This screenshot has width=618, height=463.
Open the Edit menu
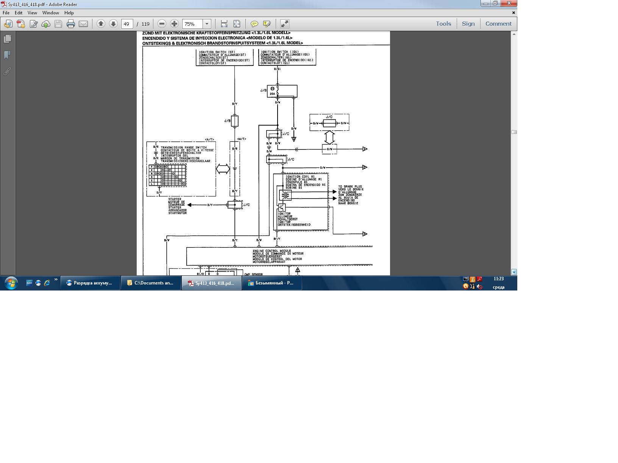tap(19, 12)
